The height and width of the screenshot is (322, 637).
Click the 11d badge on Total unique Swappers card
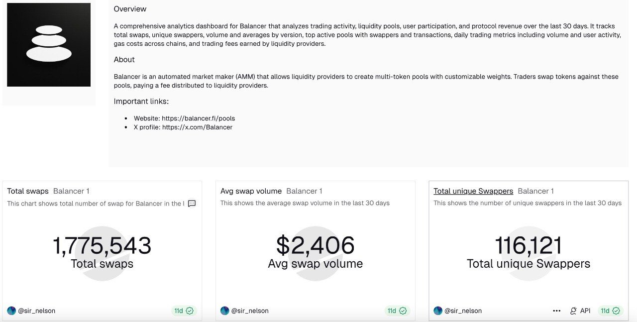(610, 311)
